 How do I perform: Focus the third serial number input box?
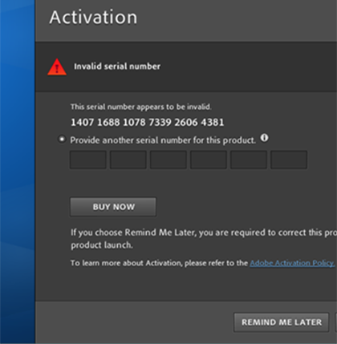coord(168,160)
